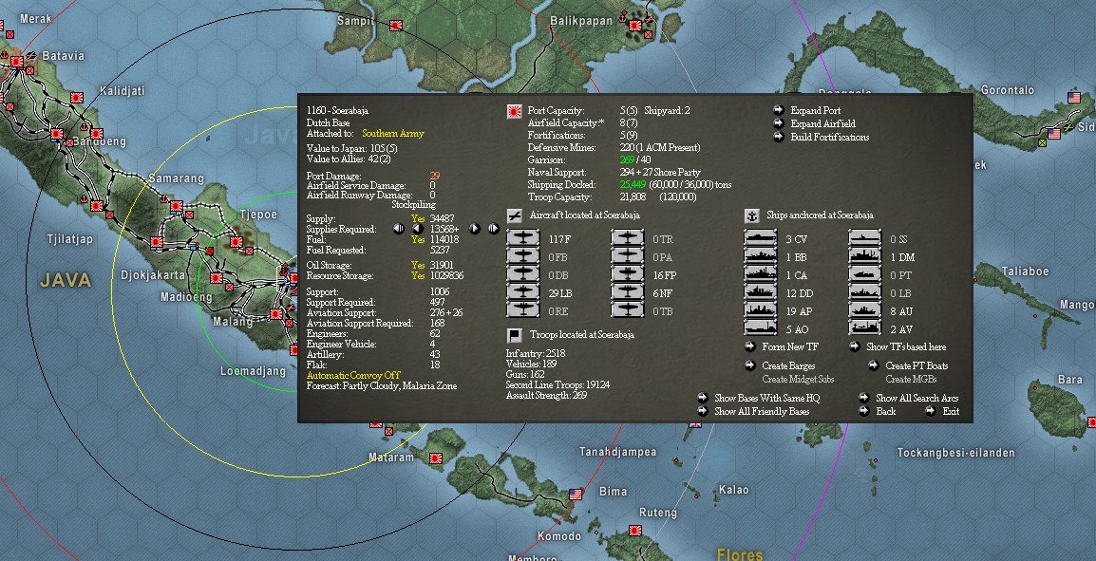Screen dimensions: 1096x561
Task: Select the fighter (117 F) aircraft icon
Action: pyautogui.click(x=523, y=239)
